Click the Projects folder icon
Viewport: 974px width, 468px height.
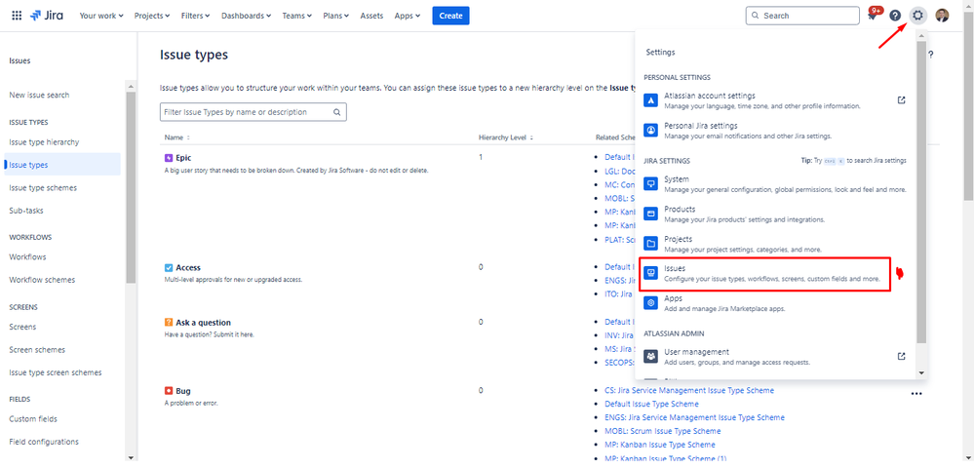point(650,244)
